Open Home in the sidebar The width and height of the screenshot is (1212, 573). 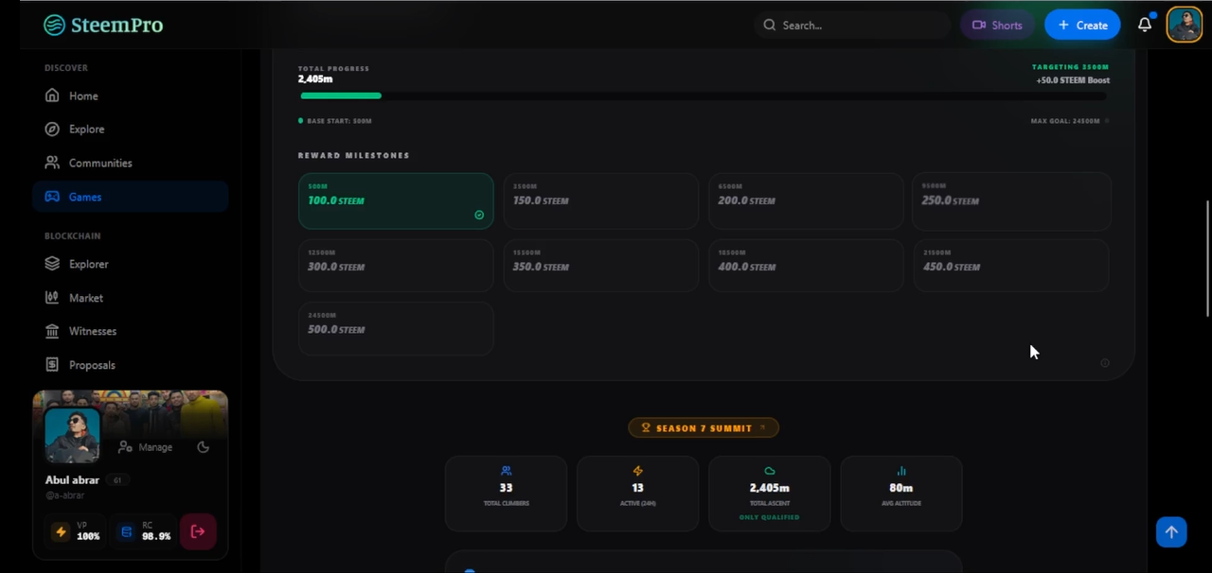point(130,95)
